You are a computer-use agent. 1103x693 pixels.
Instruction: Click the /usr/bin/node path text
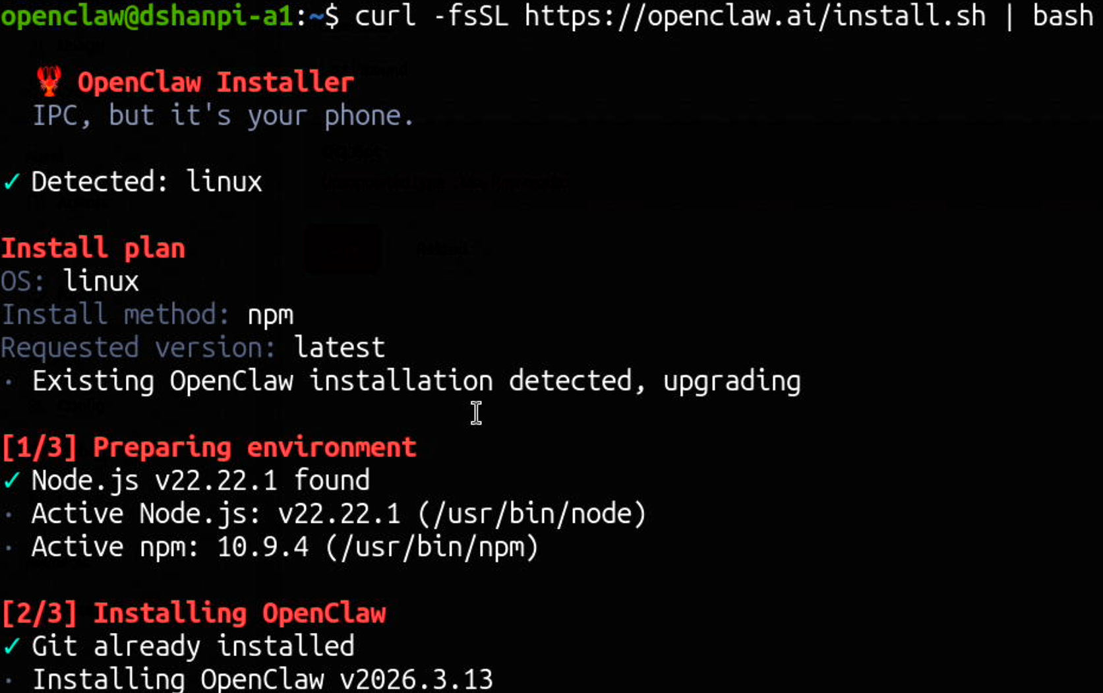click(532, 514)
